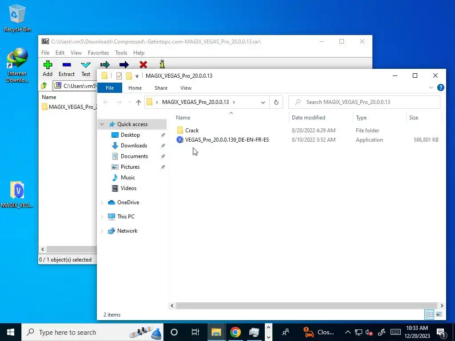
Task: Switch to large thumbnails view icon
Action: pos(439,315)
